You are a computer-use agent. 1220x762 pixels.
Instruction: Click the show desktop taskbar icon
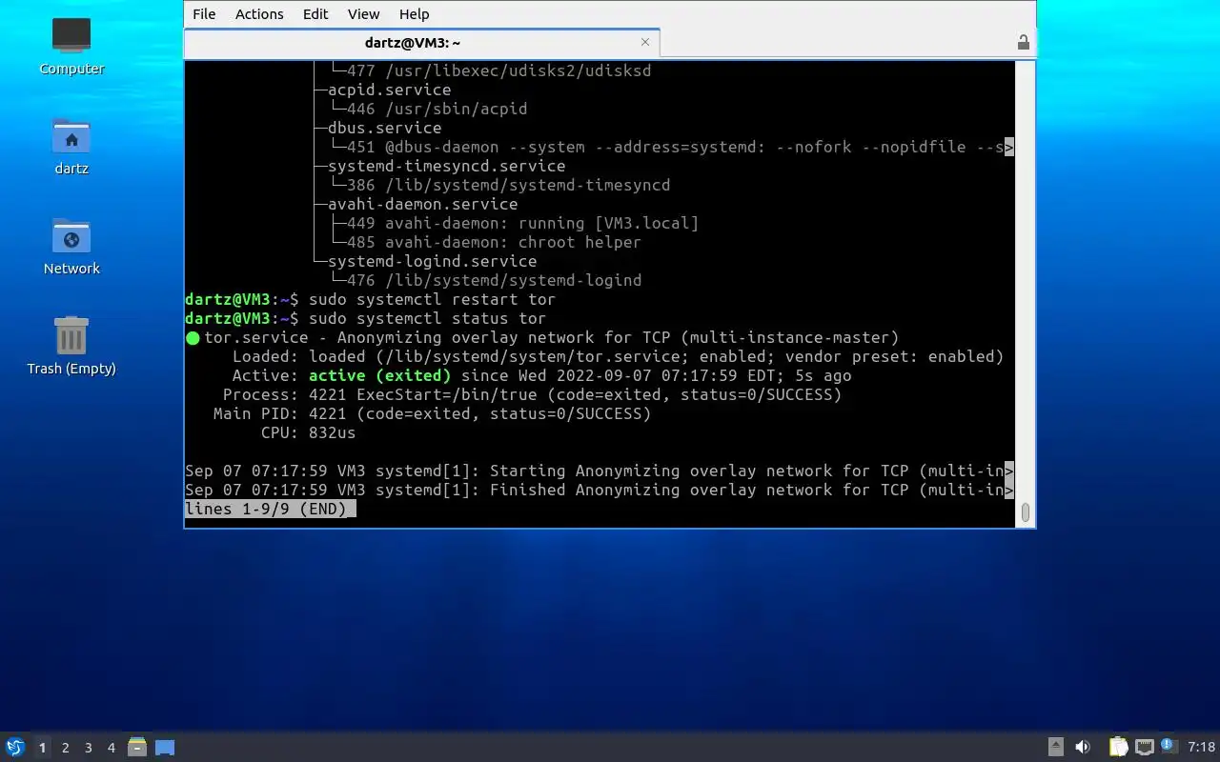[164, 747]
